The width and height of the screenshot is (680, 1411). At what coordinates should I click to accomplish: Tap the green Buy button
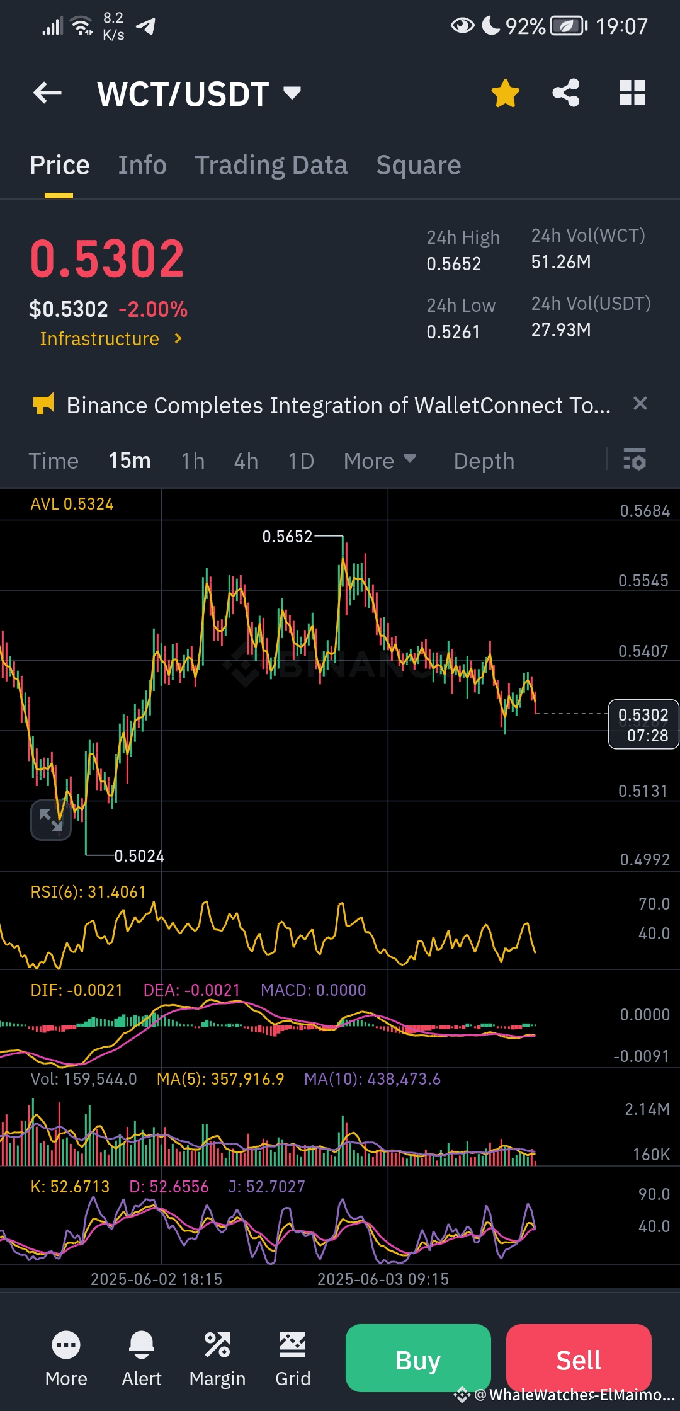coord(418,1358)
